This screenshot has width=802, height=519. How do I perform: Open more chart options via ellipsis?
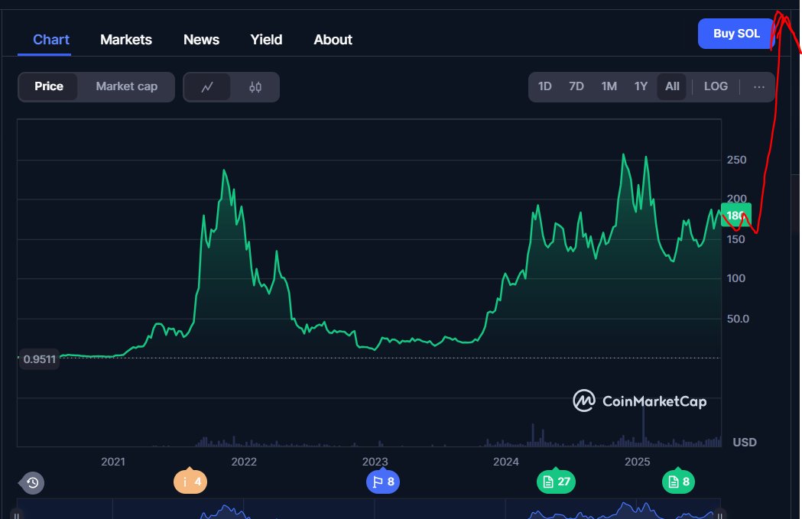[759, 86]
